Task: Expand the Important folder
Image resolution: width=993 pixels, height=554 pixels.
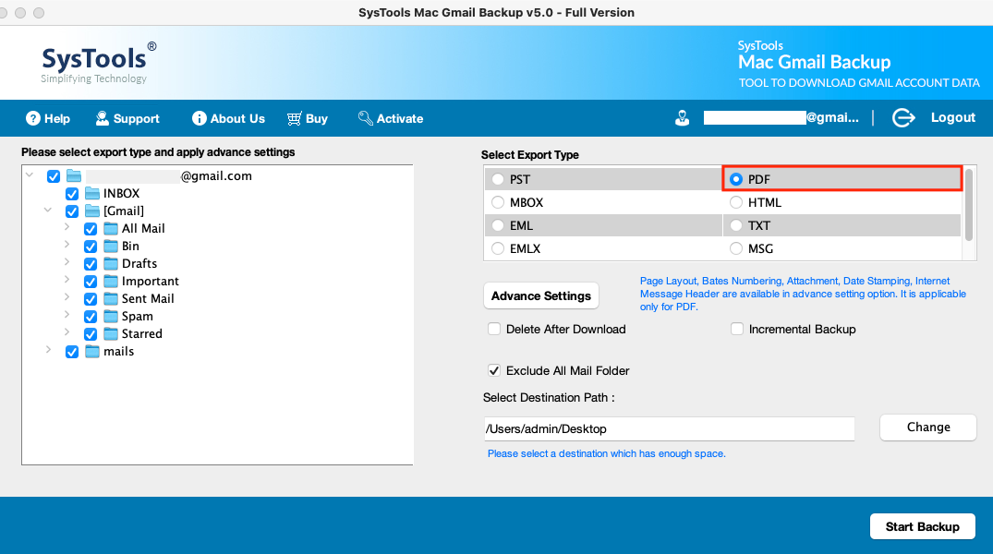Action: (67, 279)
